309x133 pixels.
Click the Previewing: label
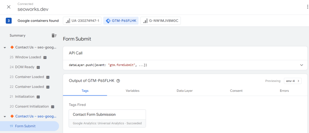273,81
